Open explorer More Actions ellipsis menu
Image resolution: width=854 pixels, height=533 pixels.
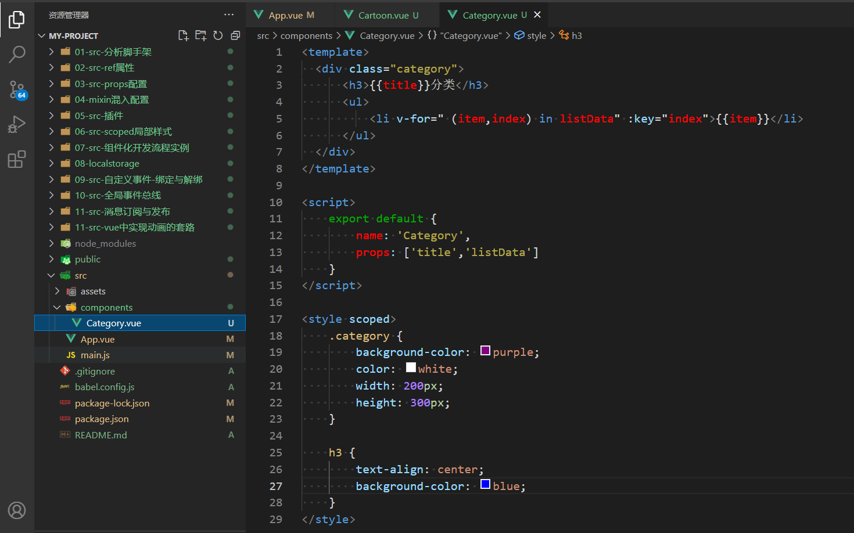click(229, 15)
